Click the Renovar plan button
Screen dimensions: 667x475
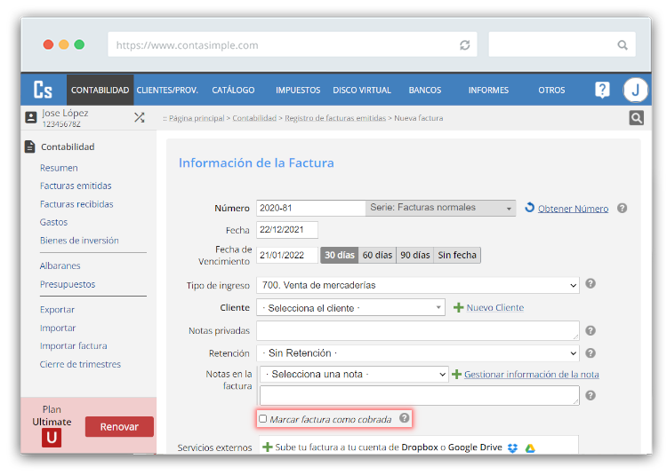[119, 426]
